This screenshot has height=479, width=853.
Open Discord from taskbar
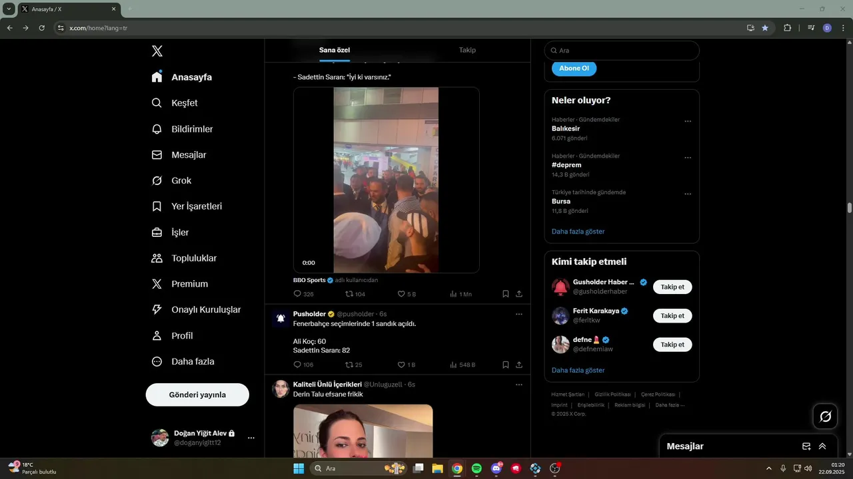tap(496, 468)
